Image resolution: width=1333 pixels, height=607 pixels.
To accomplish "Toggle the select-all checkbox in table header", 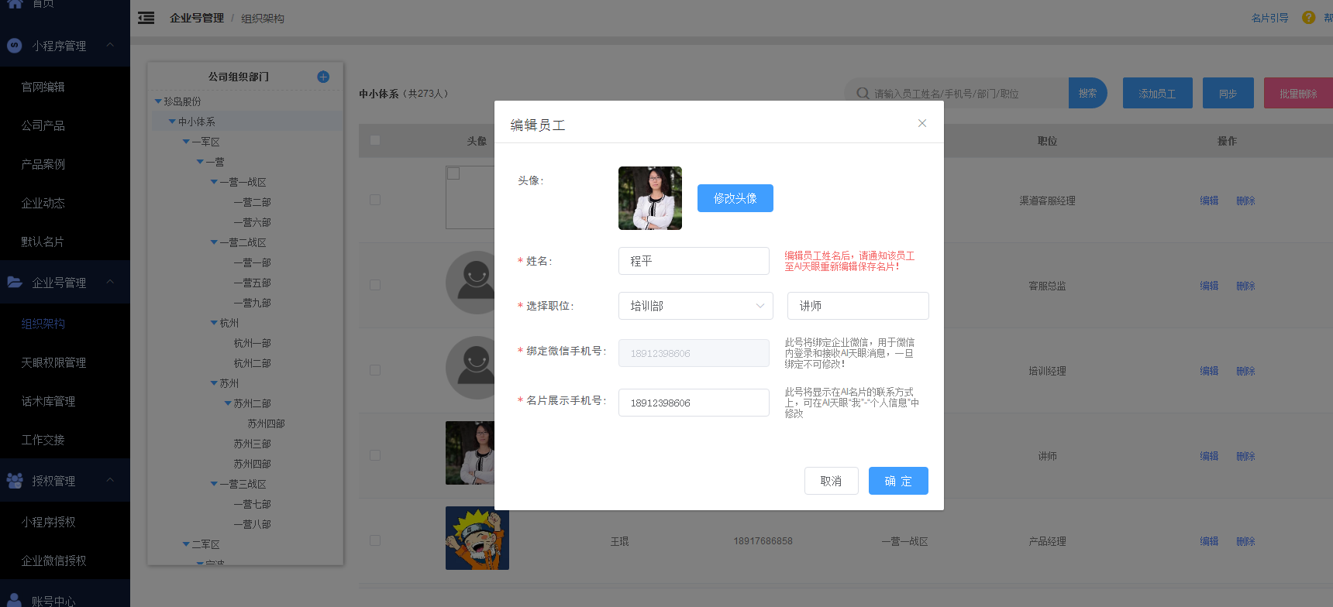I will pos(375,141).
